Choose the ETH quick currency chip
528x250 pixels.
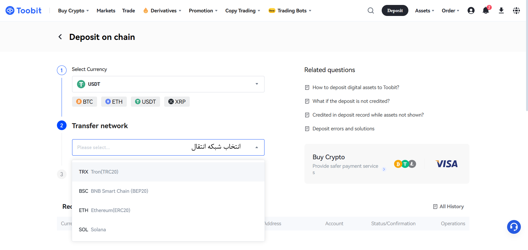(x=114, y=102)
